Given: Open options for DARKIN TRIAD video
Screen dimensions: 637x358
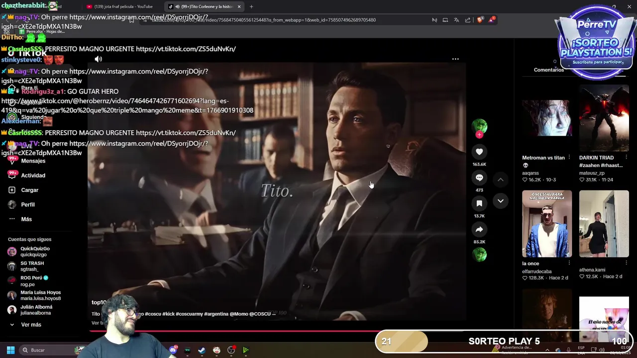Looking at the screenshot, I should (x=626, y=157).
